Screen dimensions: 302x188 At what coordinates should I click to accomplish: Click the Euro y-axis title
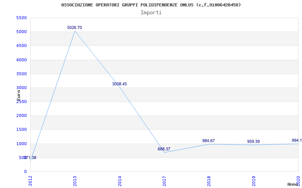click(18, 95)
